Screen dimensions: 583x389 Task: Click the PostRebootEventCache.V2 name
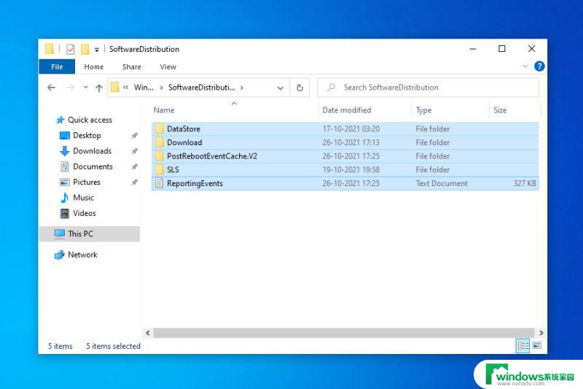212,156
